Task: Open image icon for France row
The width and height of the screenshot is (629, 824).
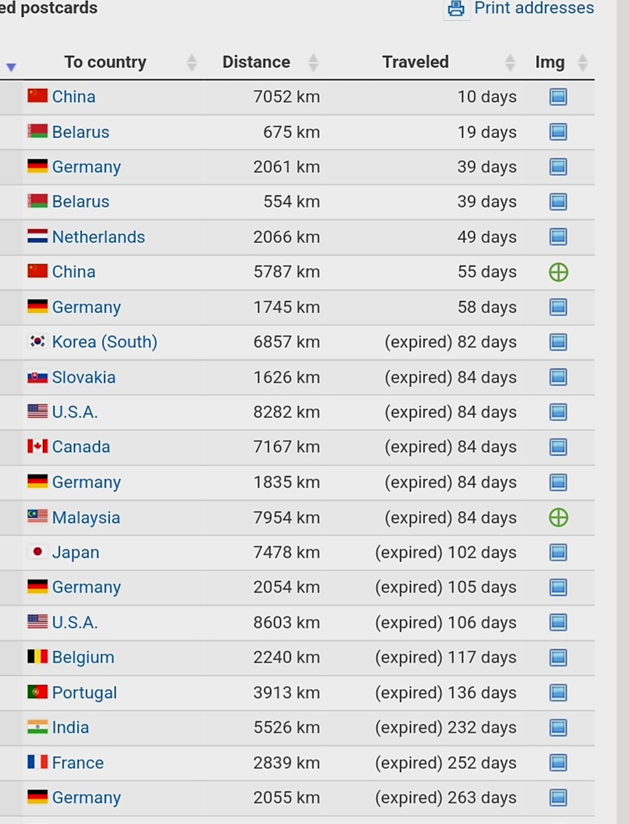Action: coord(558,763)
